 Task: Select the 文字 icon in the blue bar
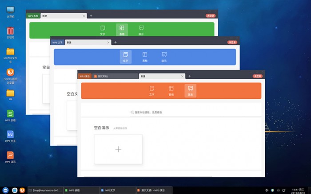click(125, 57)
